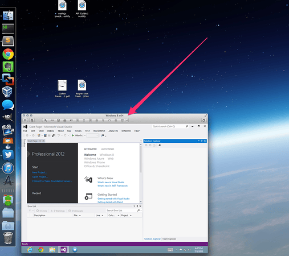This screenshot has width=289, height=256.
Task: Open the solution configuration combo box
Action: tap(92, 135)
